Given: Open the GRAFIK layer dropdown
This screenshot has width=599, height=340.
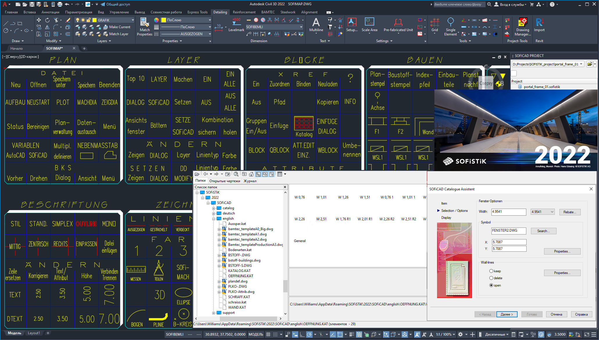Looking at the screenshot, I should 133,20.
